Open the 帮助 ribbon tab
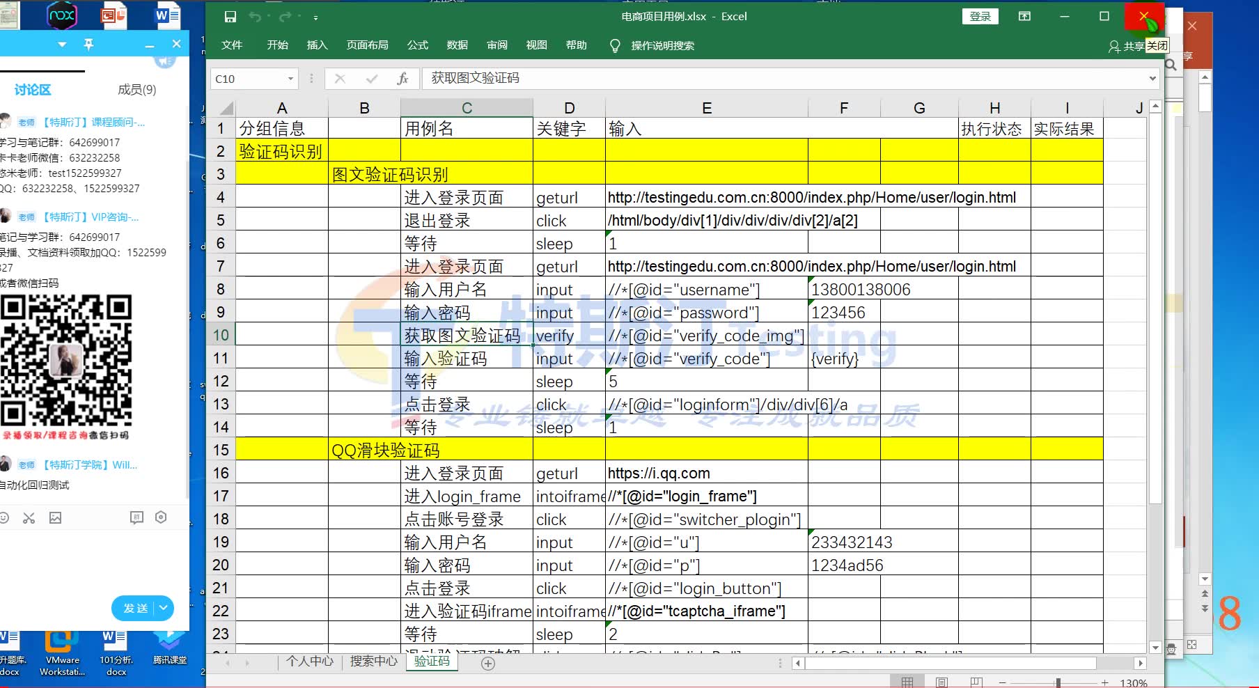 point(577,45)
